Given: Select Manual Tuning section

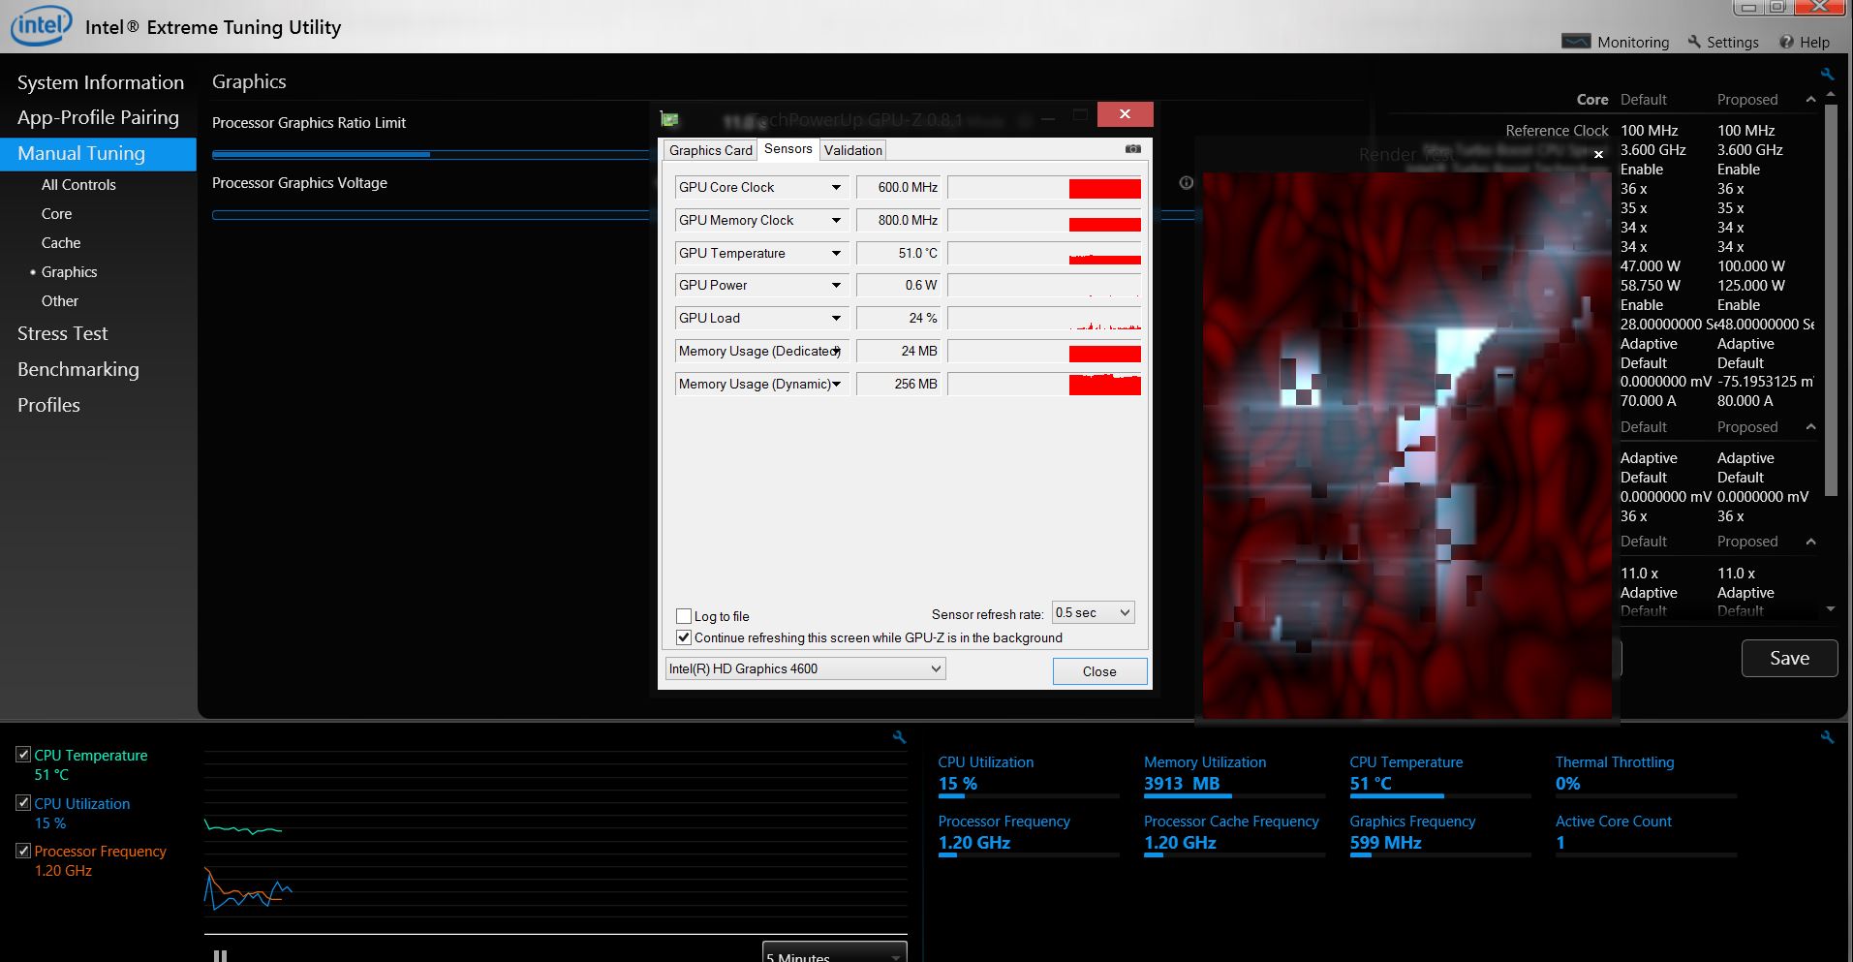Looking at the screenshot, I should click(x=98, y=153).
